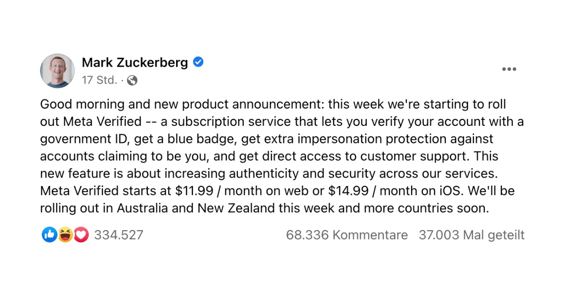This screenshot has height=296, width=565.
Task: Open the three-dot post options menu
Action: pyautogui.click(x=509, y=70)
